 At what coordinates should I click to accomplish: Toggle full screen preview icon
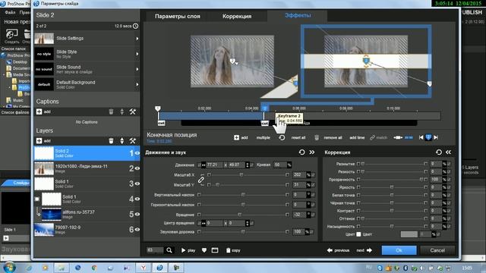pyautogui.click(x=215, y=250)
